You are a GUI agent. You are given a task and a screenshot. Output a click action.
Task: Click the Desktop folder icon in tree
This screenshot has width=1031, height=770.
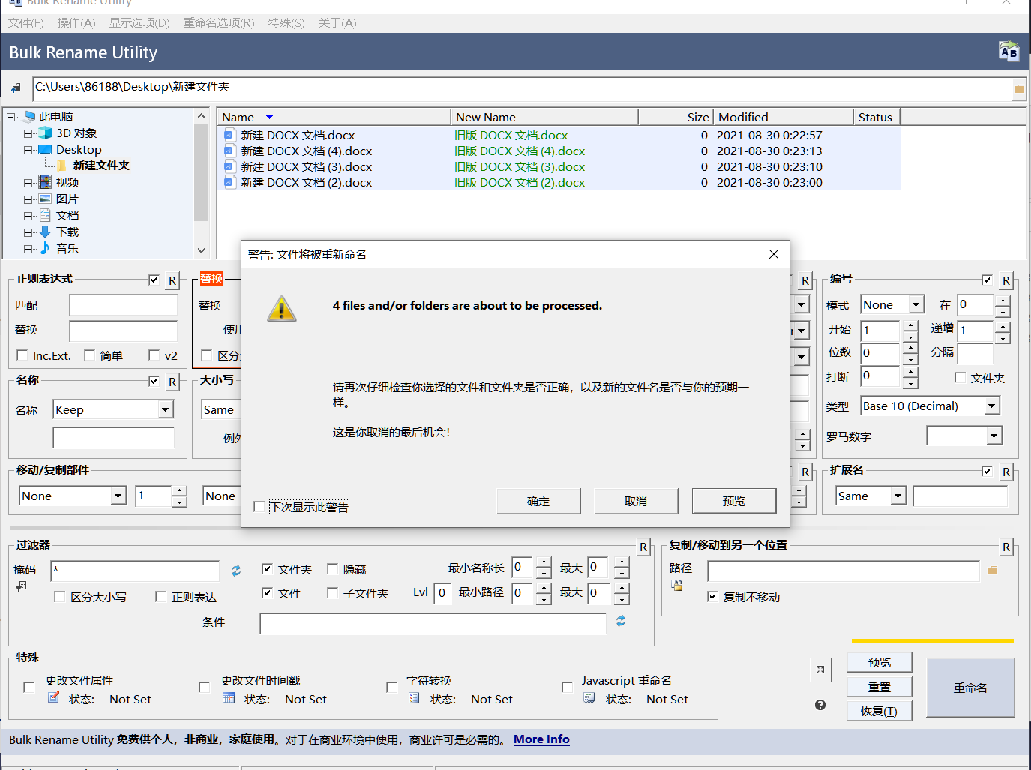coord(45,149)
